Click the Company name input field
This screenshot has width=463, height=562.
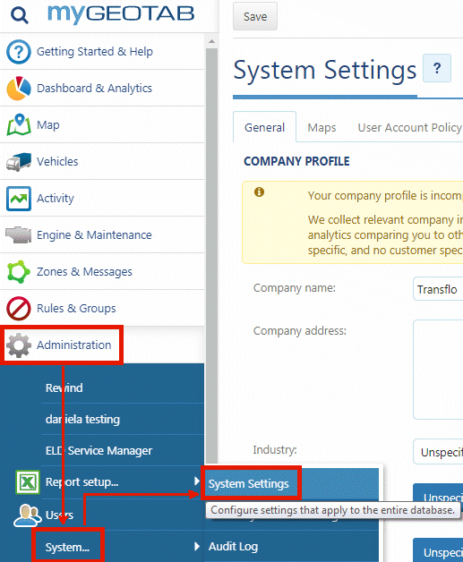[438, 288]
